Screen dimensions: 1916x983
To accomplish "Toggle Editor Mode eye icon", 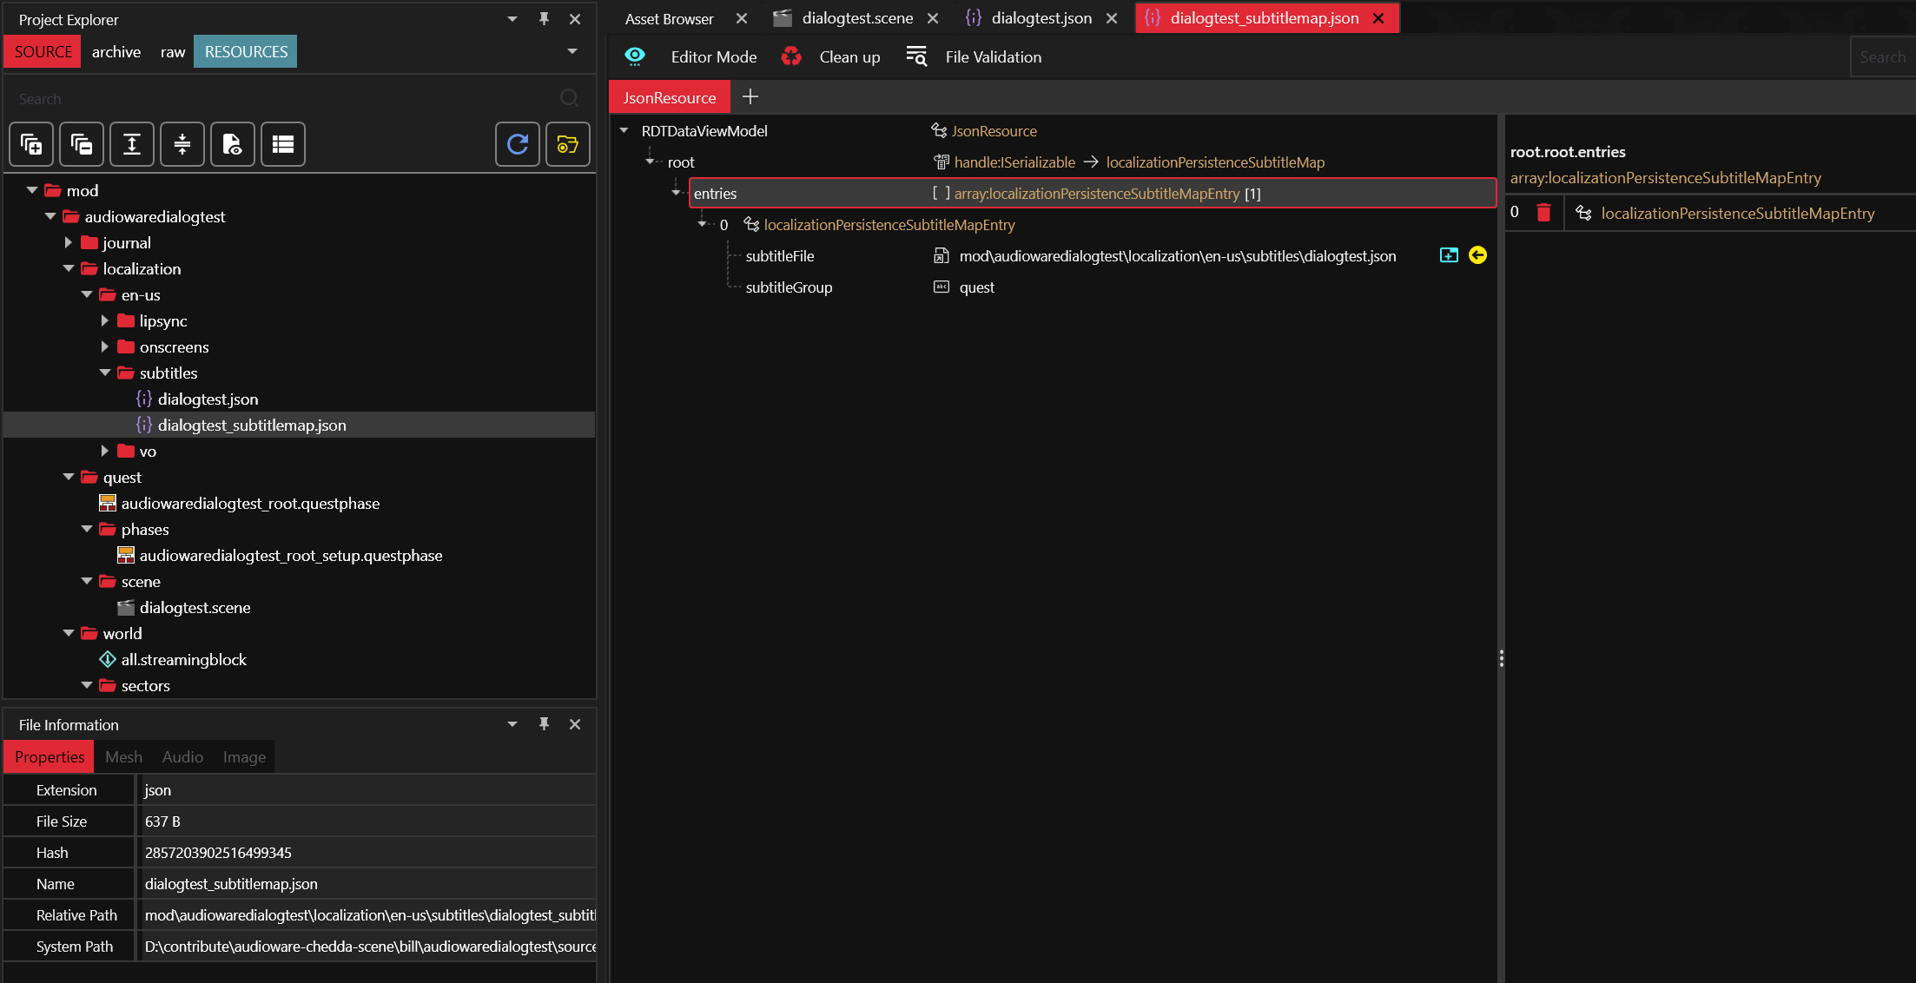I will [635, 56].
